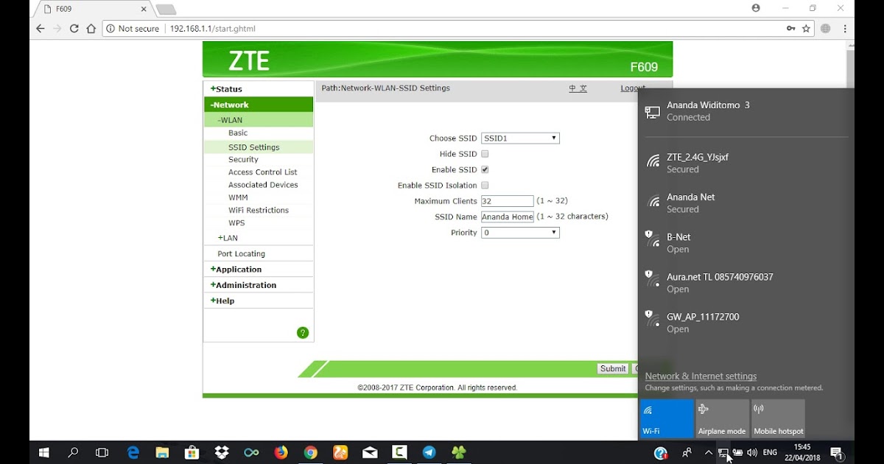
Task: Go to browser home page icon
Action: pos(91,29)
